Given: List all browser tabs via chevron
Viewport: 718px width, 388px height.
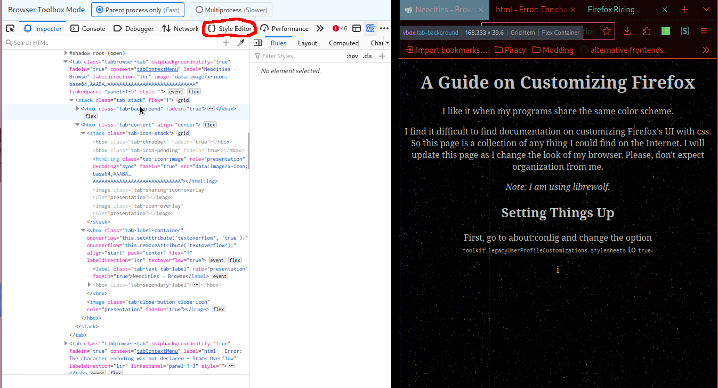Looking at the screenshot, I should click(706, 10).
